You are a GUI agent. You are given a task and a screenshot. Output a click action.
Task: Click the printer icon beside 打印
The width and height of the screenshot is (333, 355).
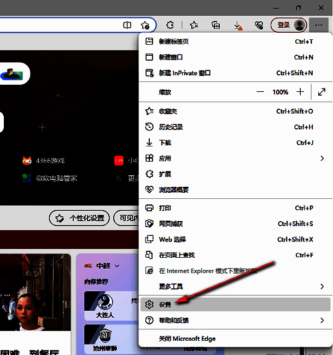coord(149,208)
